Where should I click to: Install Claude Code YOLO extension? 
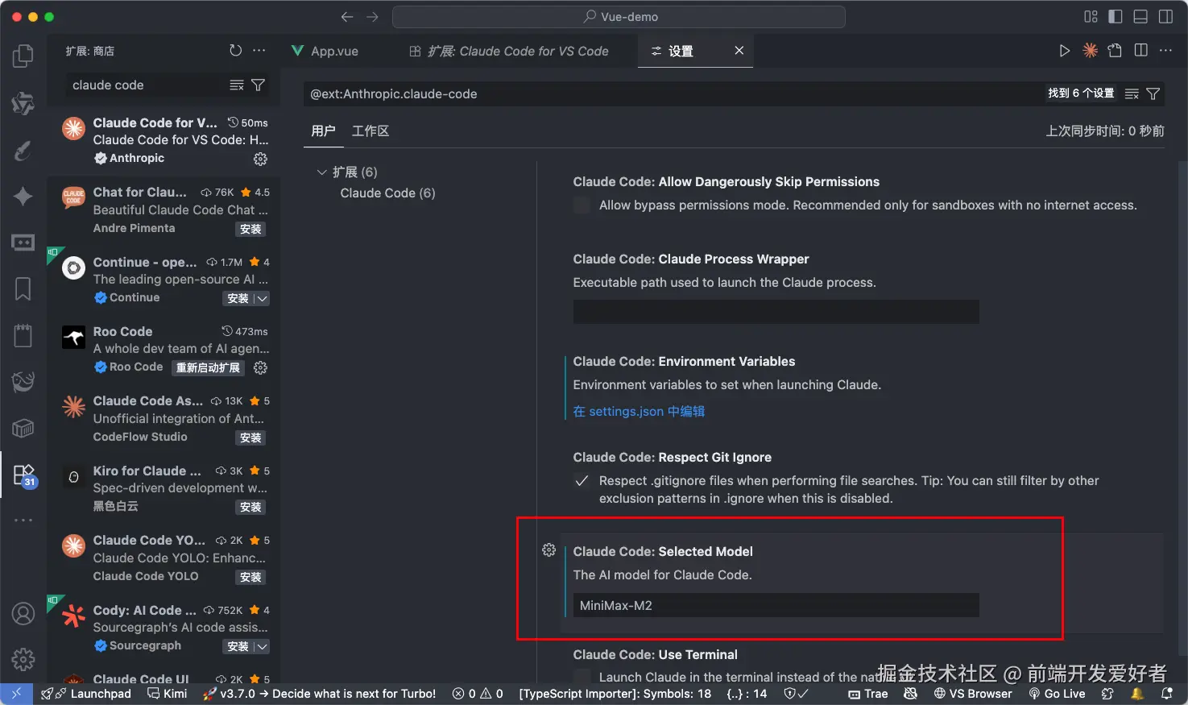point(250,577)
